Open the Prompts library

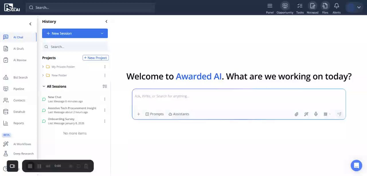pyautogui.click(x=155, y=114)
